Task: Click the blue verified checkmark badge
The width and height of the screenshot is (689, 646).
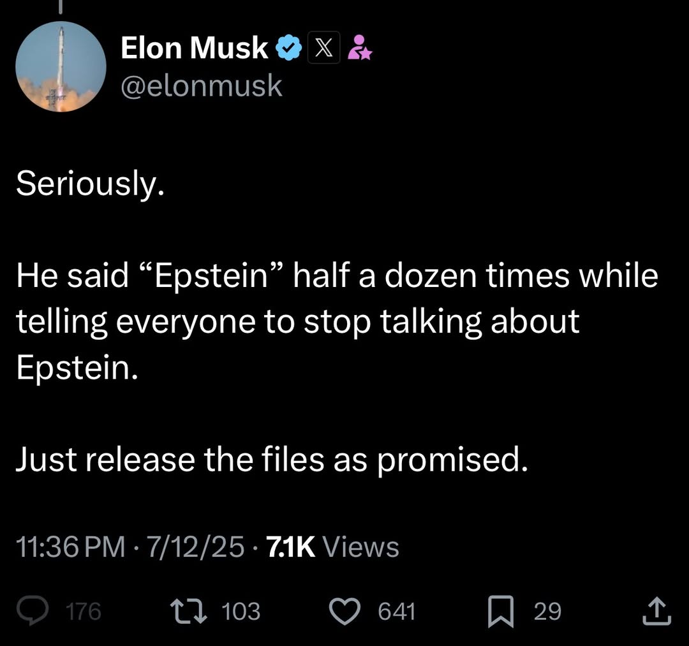Action: click(x=289, y=48)
